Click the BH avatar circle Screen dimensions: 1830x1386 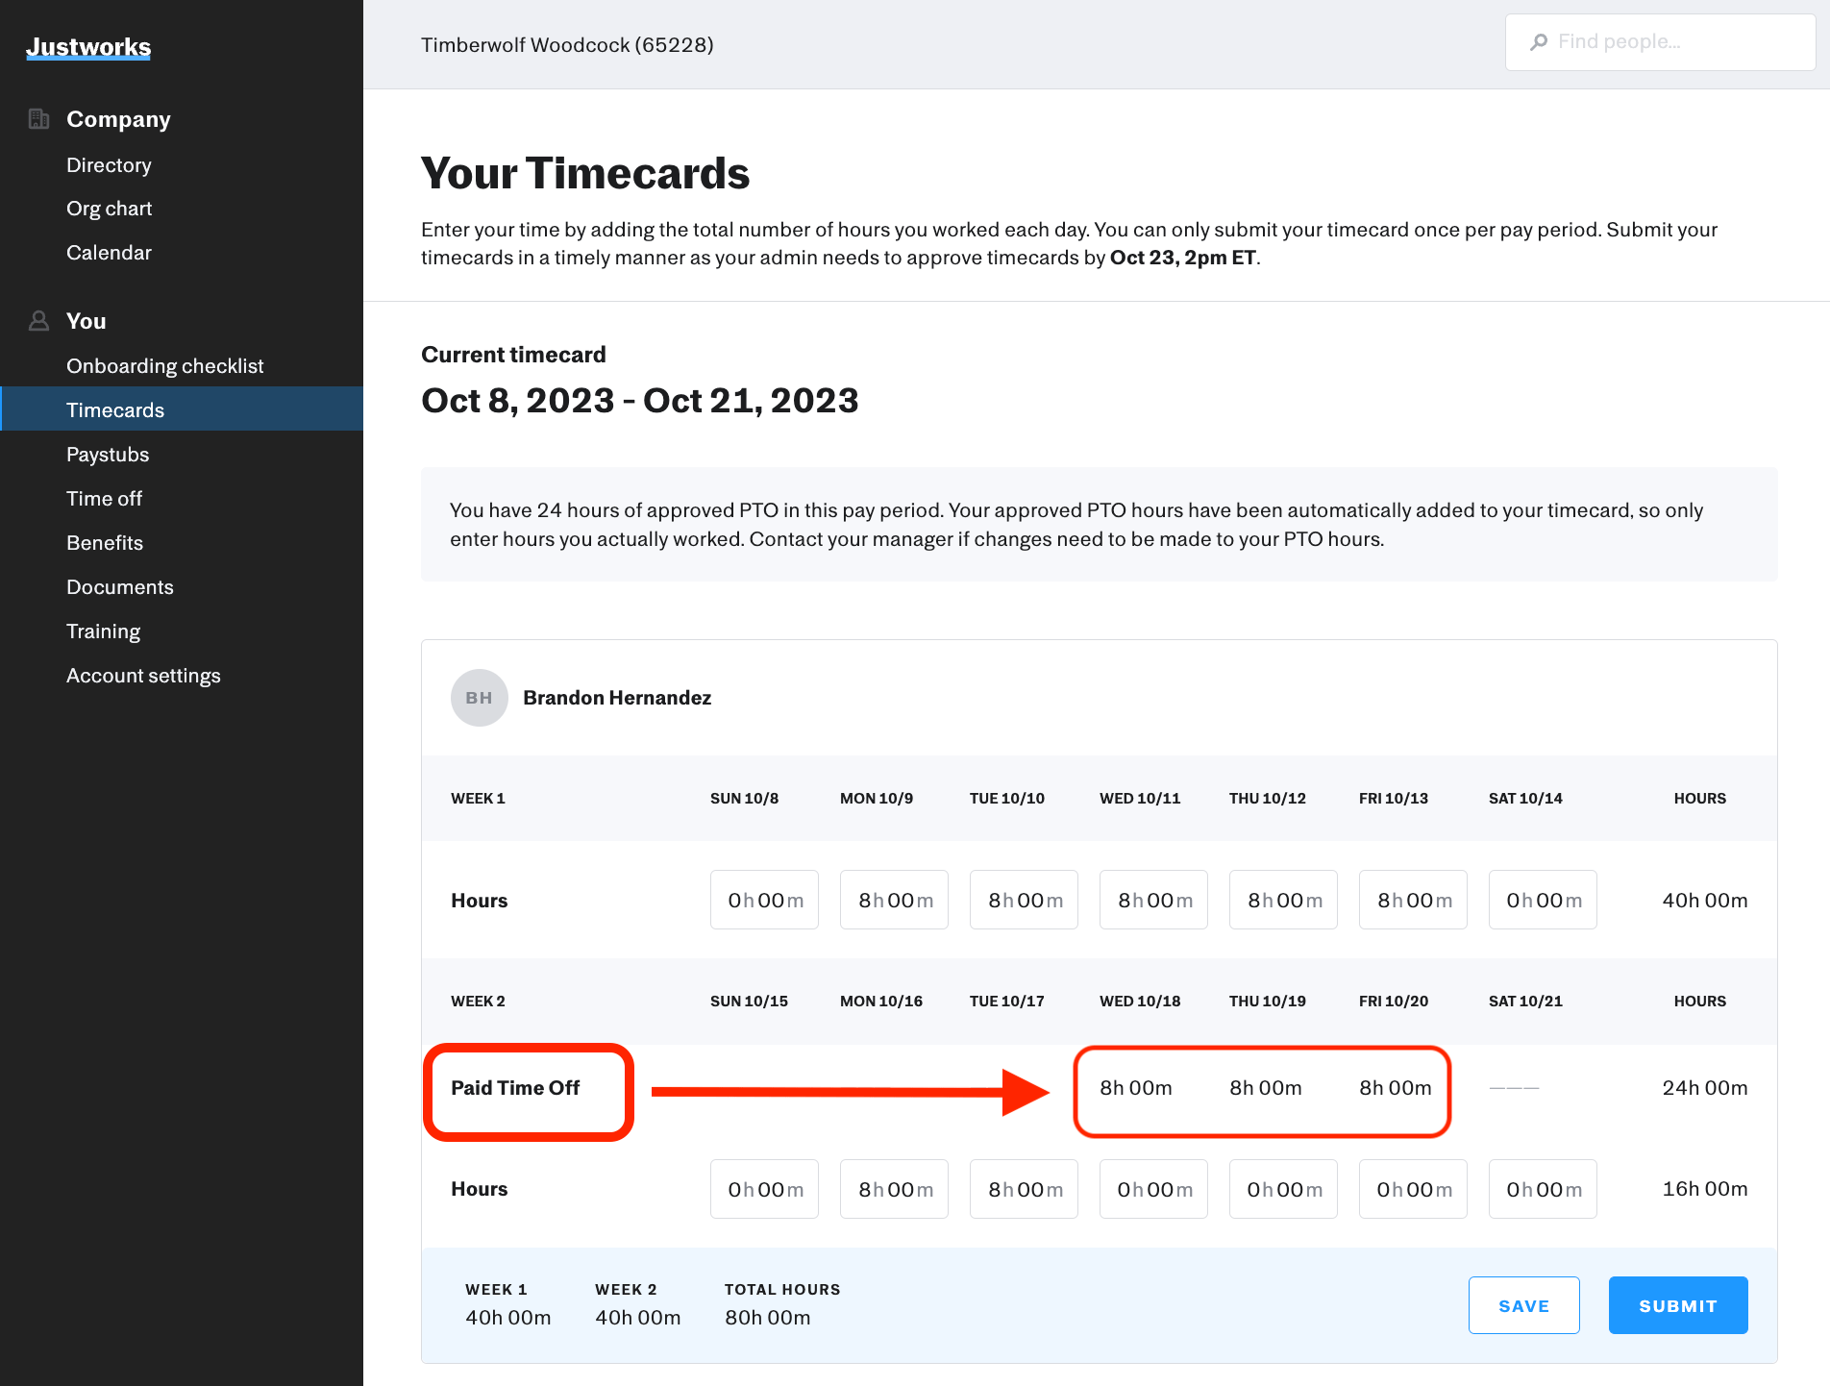point(479,698)
